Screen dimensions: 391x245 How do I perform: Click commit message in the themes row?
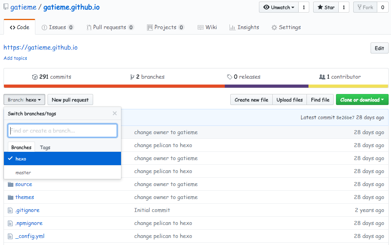(x=166, y=197)
